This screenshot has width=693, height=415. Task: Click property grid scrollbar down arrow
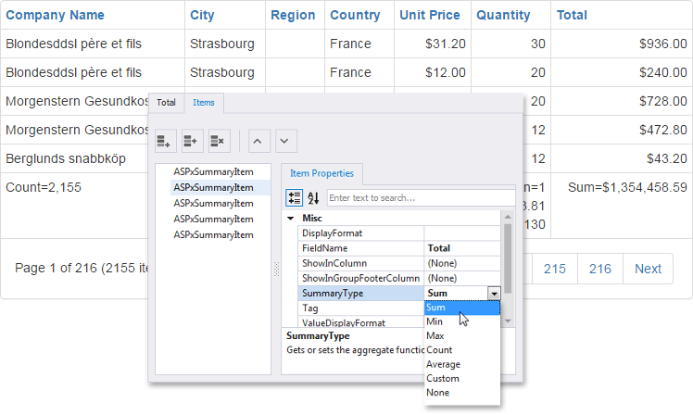tap(508, 321)
